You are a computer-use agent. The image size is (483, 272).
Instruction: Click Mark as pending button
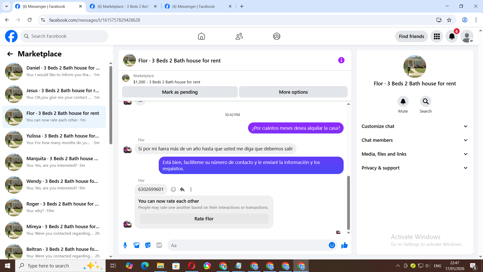pyautogui.click(x=180, y=92)
